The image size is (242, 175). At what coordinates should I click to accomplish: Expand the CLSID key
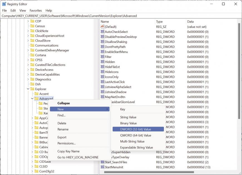pos(32,166)
